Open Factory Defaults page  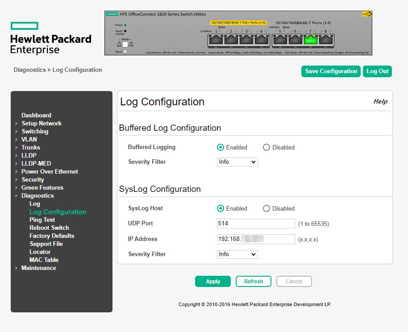tap(52, 236)
